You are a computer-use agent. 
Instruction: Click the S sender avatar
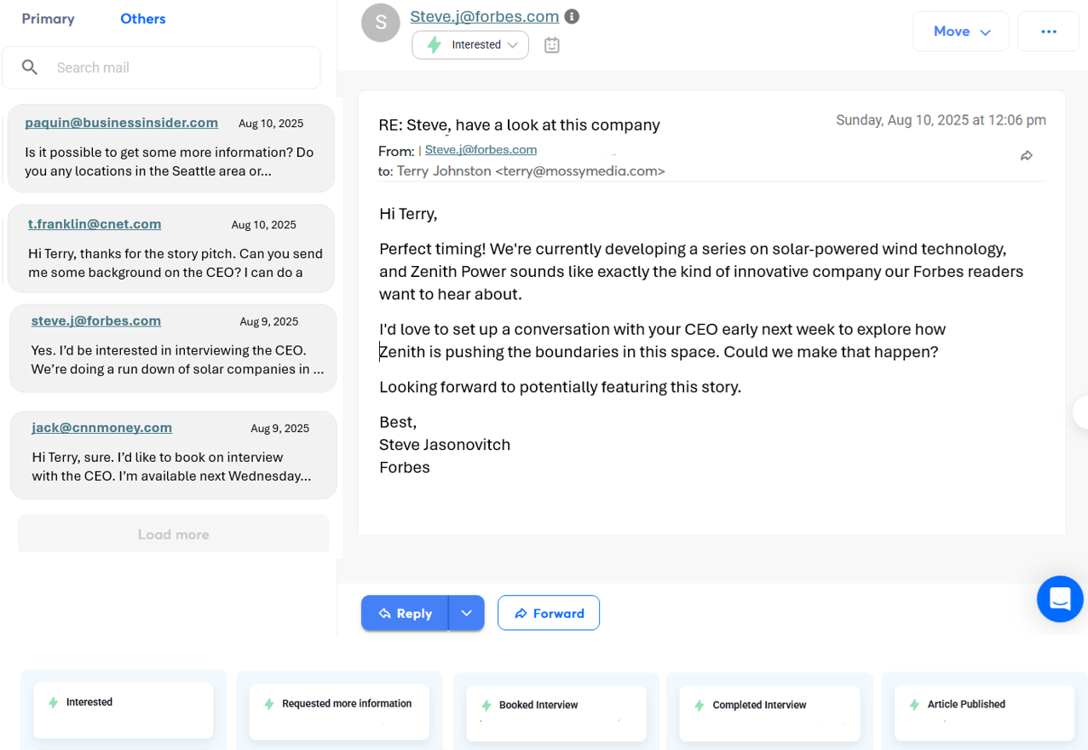click(381, 23)
